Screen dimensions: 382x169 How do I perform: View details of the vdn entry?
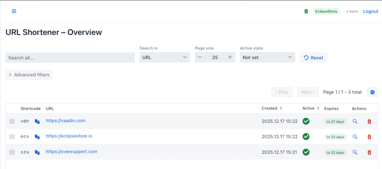(355, 121)
